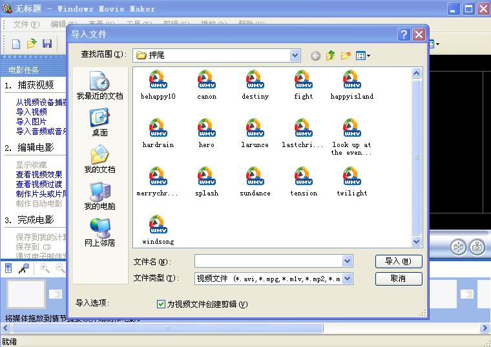Select the twilight WMV file

click(x=352, y=182)
